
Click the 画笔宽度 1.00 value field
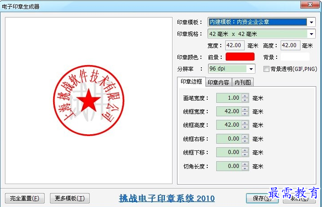[x=229, y=98]
